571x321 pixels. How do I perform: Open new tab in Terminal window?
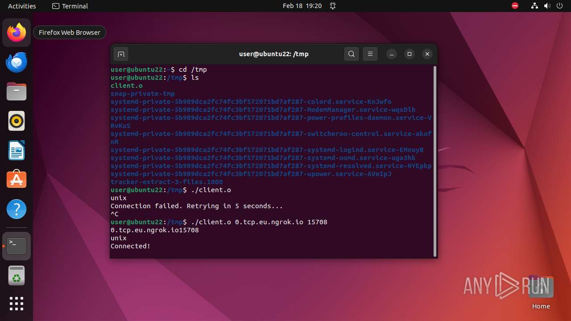[121, 54]
